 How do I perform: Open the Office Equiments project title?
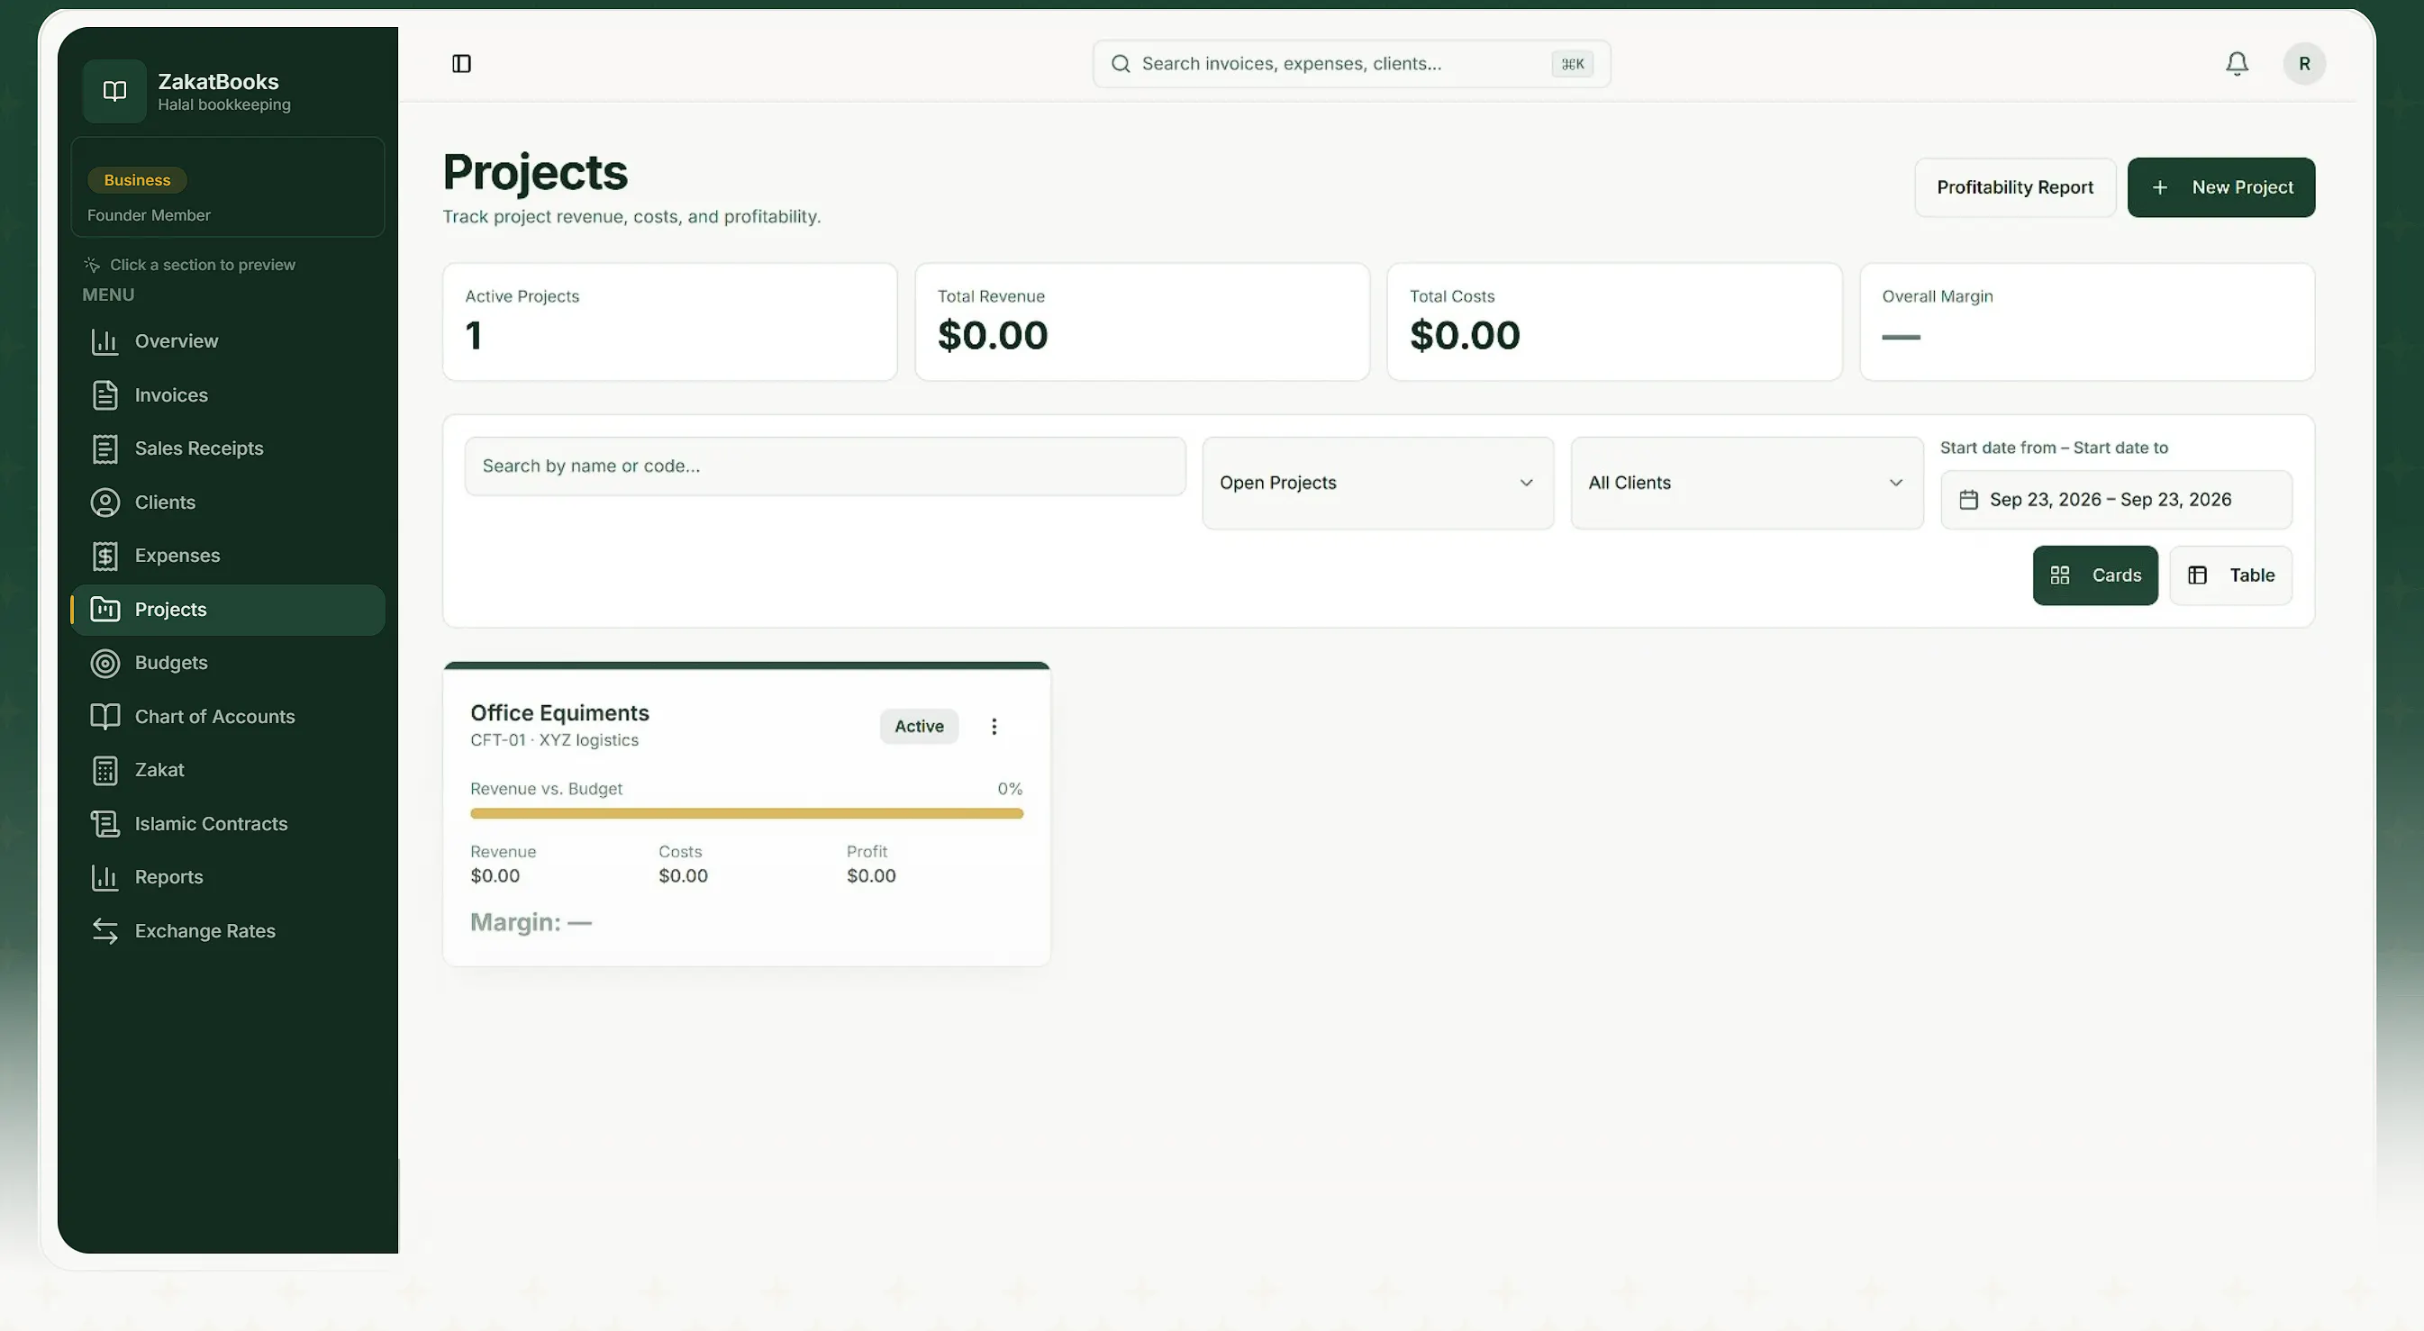point(559,712)
